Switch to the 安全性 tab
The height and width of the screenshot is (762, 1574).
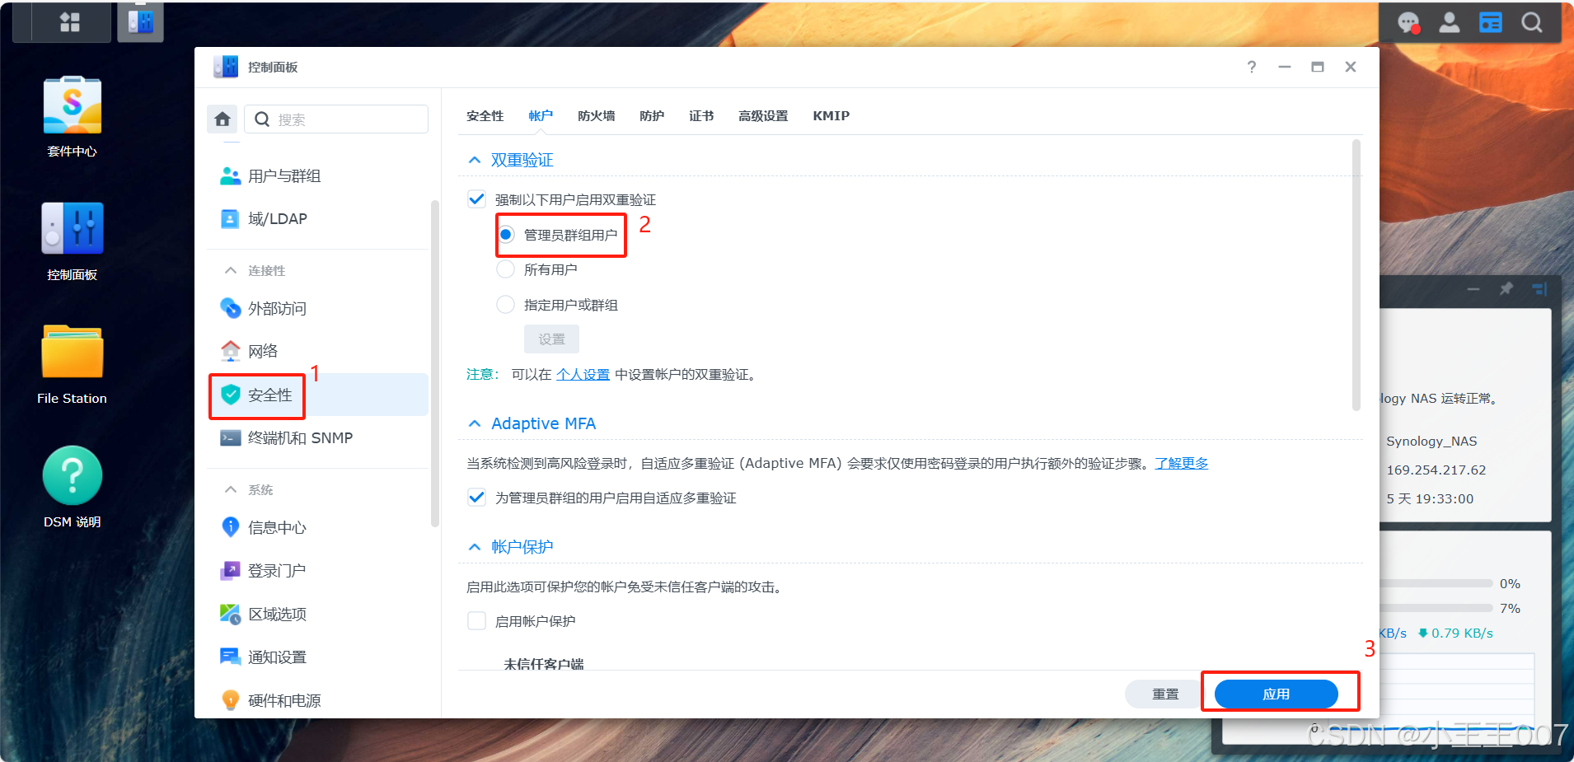tap(485, 116)
